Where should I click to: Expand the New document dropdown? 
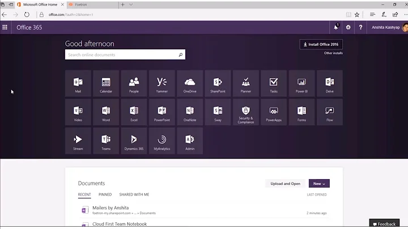point(319,184)
